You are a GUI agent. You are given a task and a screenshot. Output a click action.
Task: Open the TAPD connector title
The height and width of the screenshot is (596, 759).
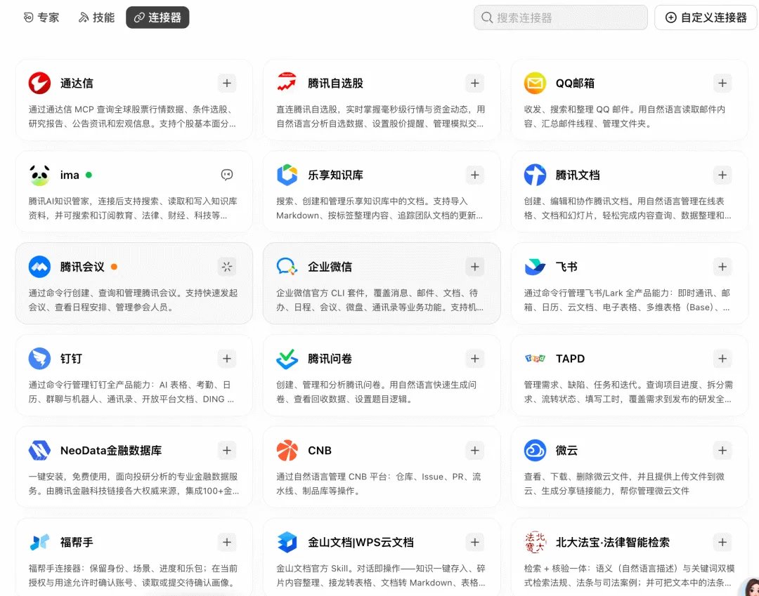pos(570,359)
